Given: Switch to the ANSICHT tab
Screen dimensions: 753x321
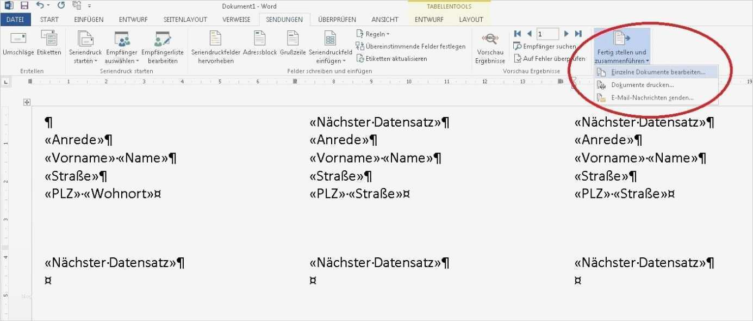Looking at the screenshot, I should pos(385,20).
